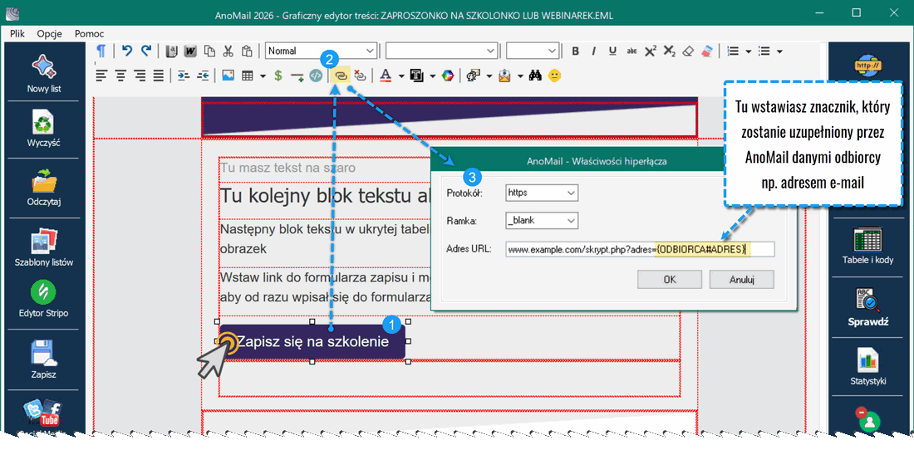Justify the text alignment
914x450 pixels.
(x=158, y=75)
